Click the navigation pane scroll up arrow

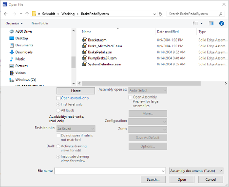click(74, 31)
